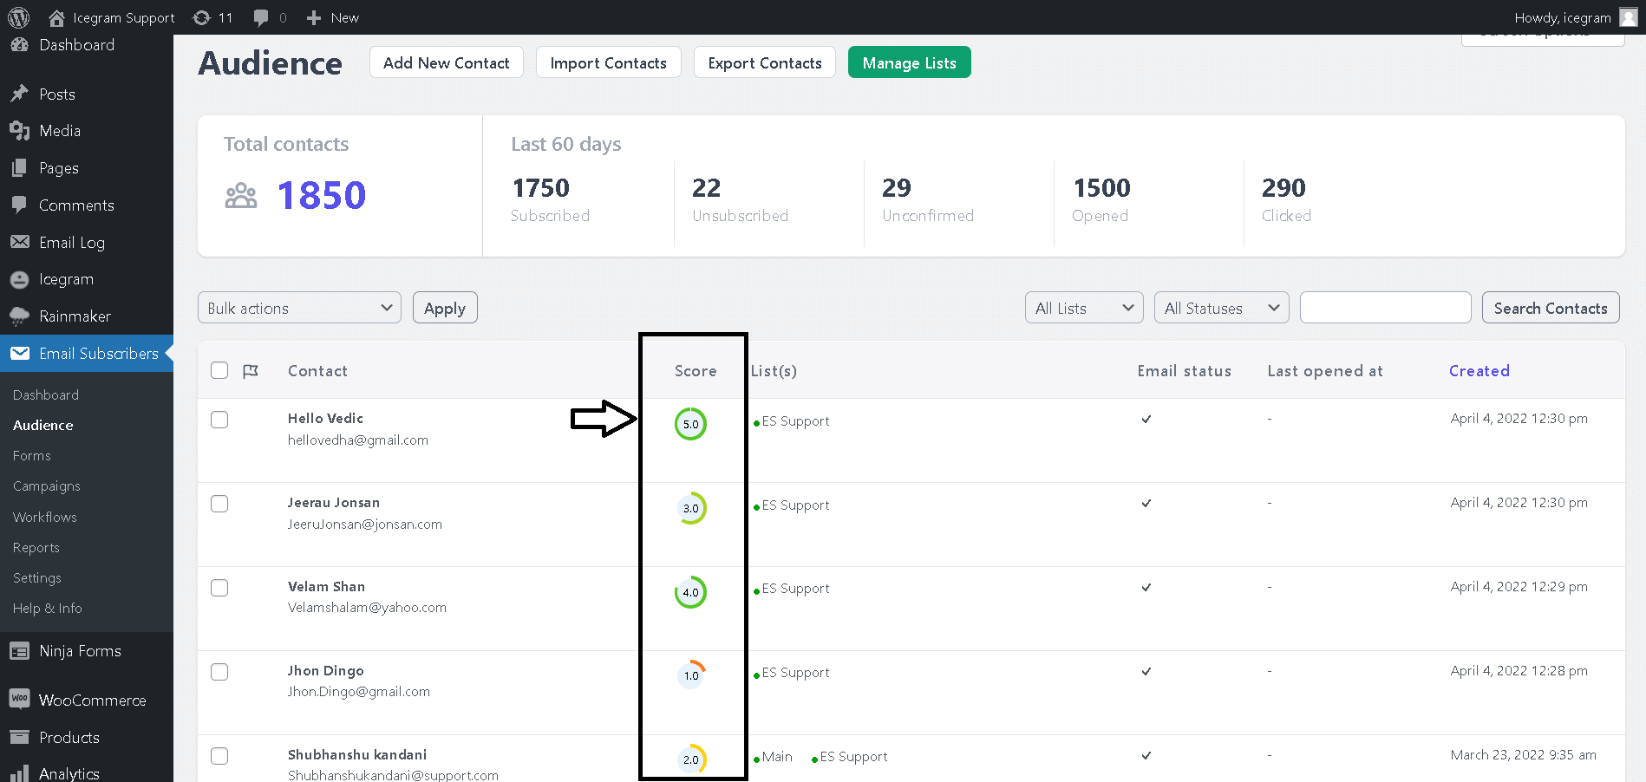This screenshot has height=782, width=1646.
Task: Click the WooCommerce woo icon
Action: 19,699
